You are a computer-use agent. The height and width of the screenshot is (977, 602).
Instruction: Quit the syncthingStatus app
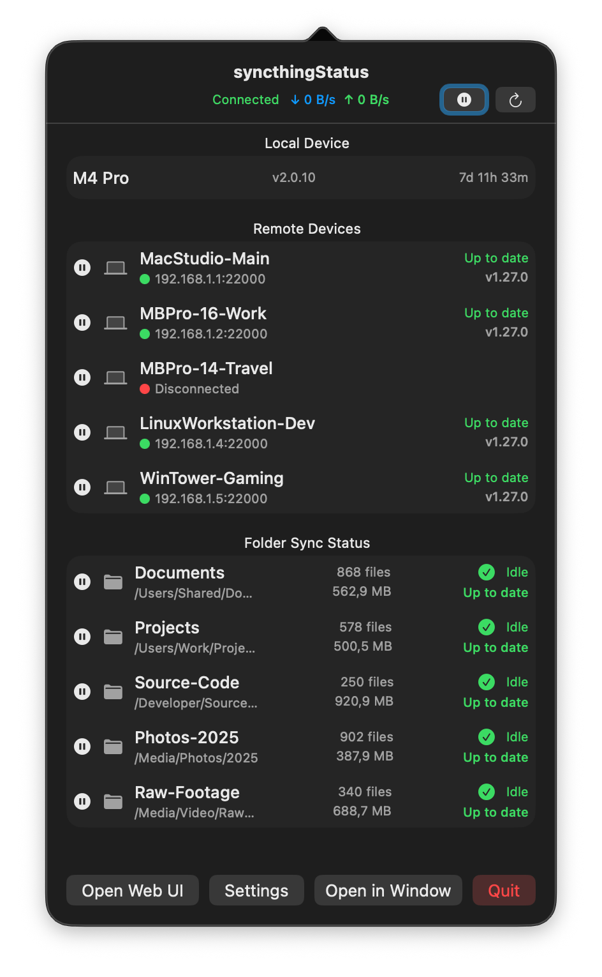tap(504, 890)
